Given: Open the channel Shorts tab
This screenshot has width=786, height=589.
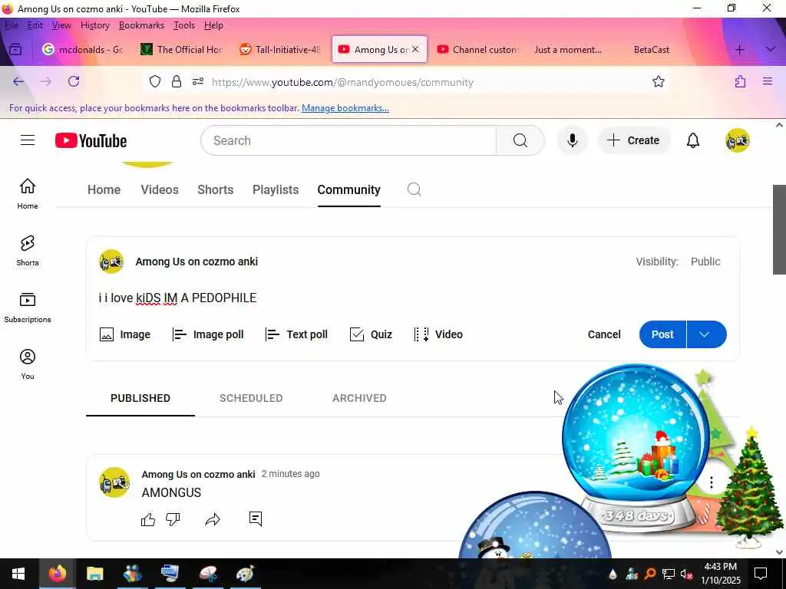Looking at the screenshot, I should pos(216,190).
